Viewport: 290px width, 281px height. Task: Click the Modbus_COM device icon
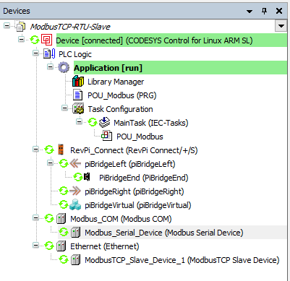tap(61, 219)
